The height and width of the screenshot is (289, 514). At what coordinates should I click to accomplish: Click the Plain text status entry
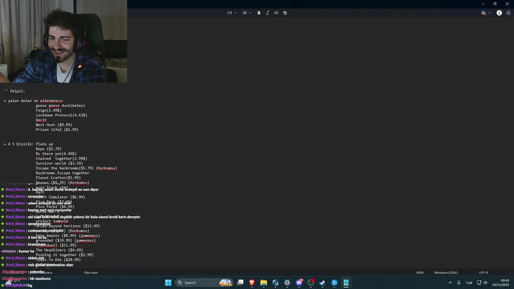[x=91, y=273]
